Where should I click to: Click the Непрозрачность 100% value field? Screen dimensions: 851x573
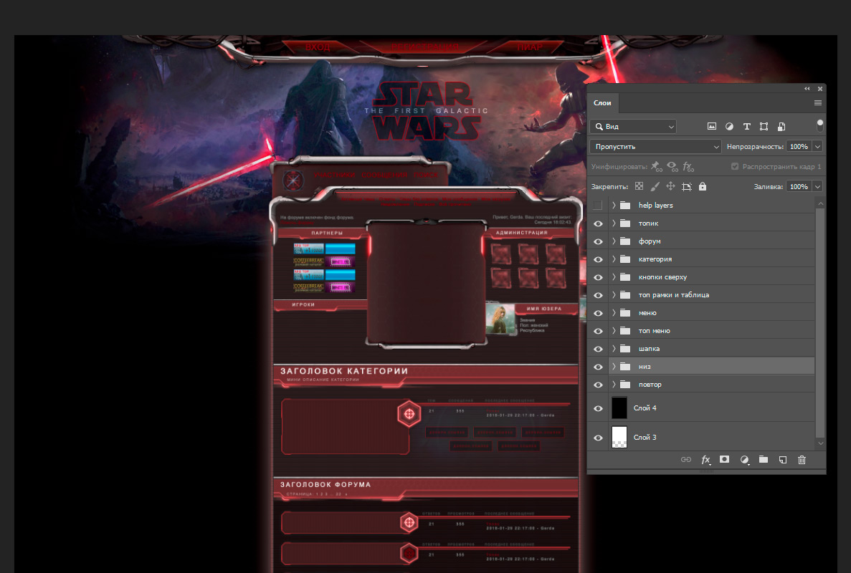799,146
